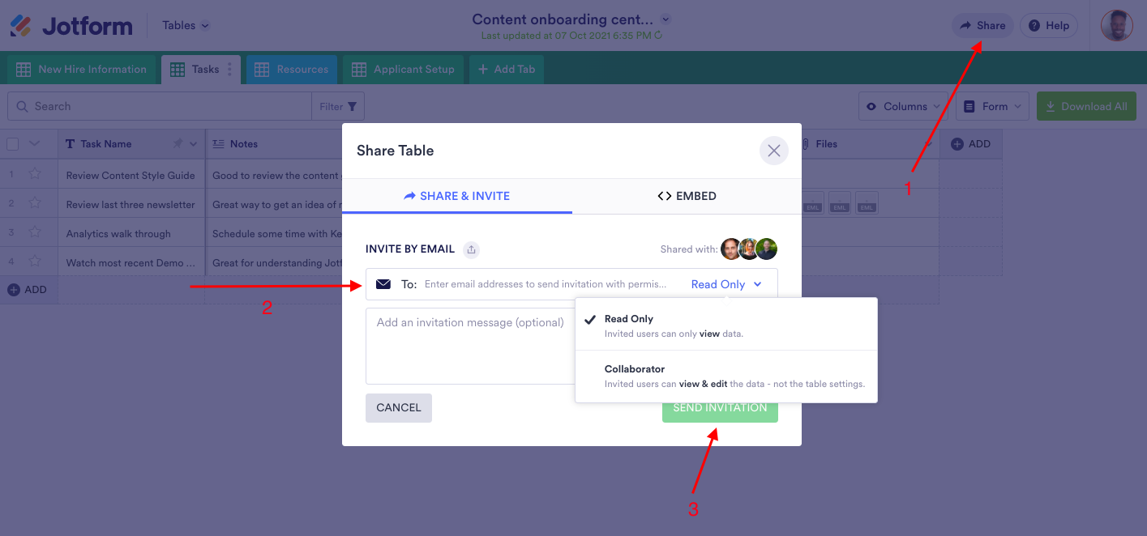This screenshot has width=1147, height=536.
Task: Click the refresh icon next to last updated
Action: pyautogui.click(x=658, y=36)
